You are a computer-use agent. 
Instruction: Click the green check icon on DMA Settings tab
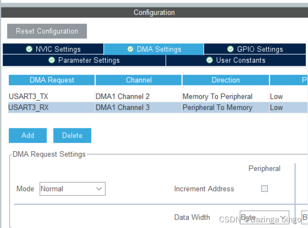click(x=130, y=49)
